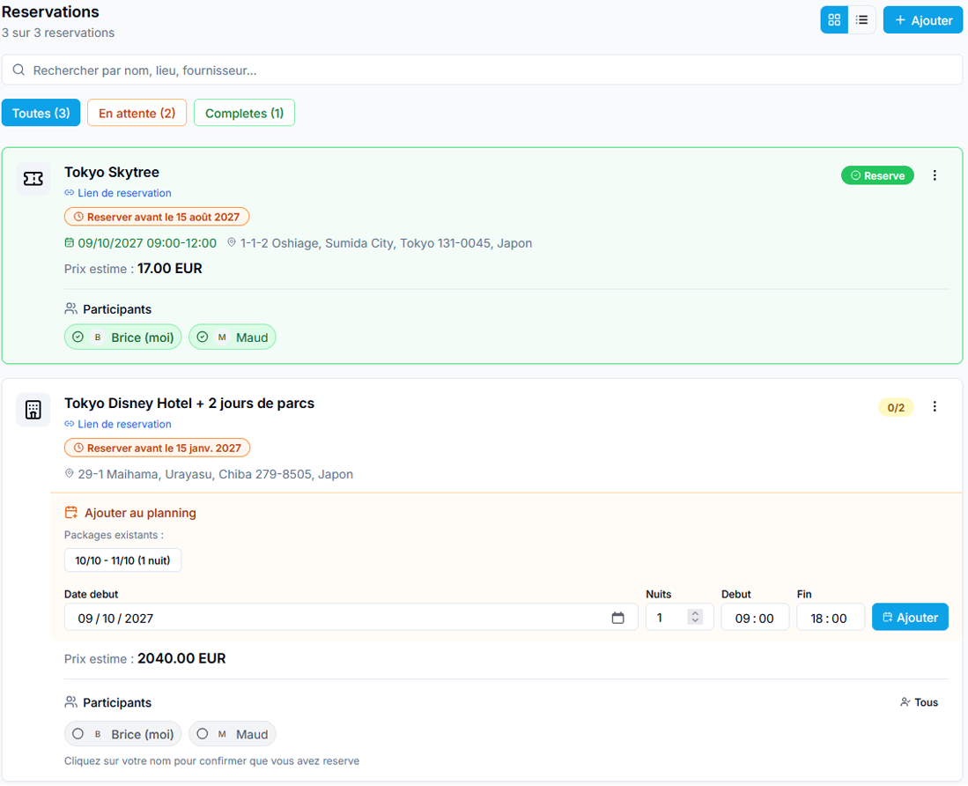Select the 'Completes (1)' filter tab

(245, 113)
